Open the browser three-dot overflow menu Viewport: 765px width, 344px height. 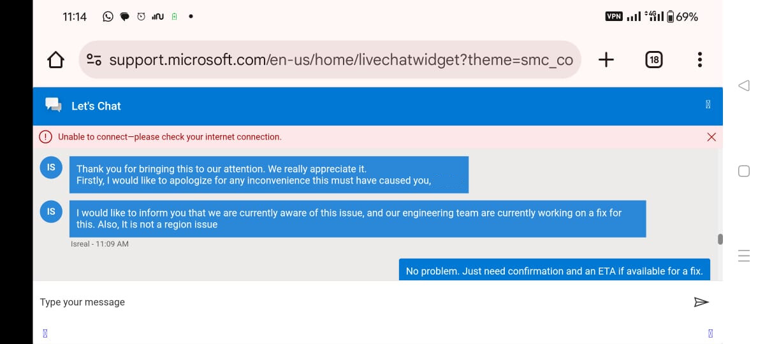click(700, 60)
